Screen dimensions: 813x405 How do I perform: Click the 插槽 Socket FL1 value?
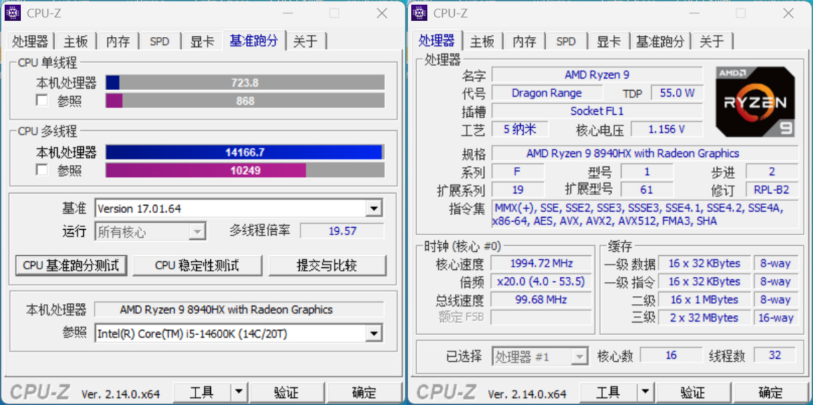tap(597, 110)
